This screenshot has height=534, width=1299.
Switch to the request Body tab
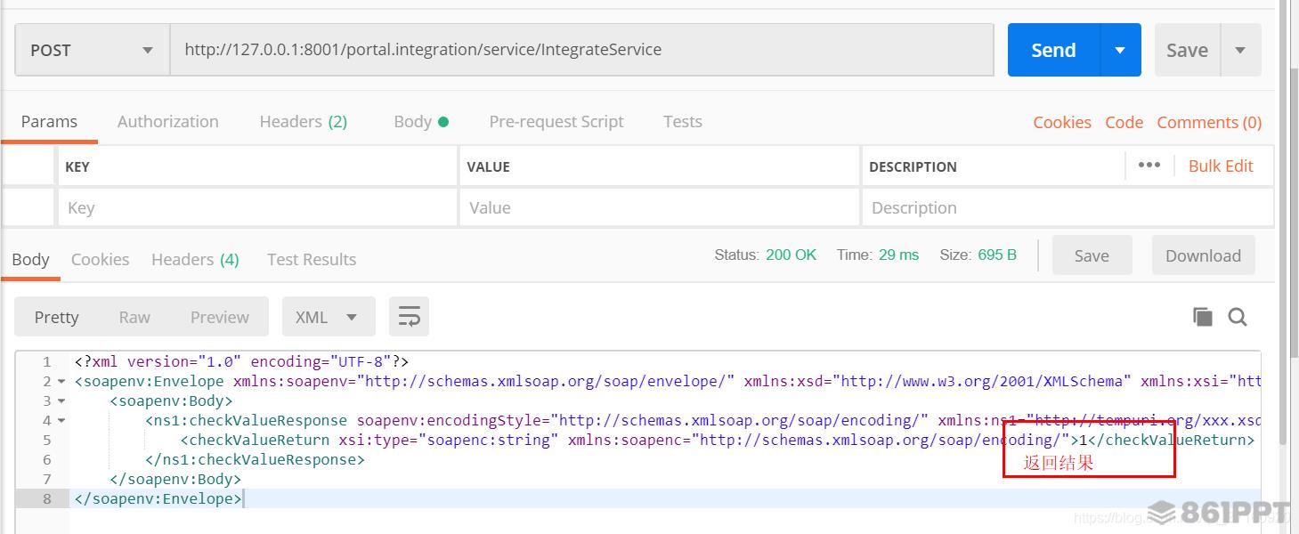click(421, 122)
